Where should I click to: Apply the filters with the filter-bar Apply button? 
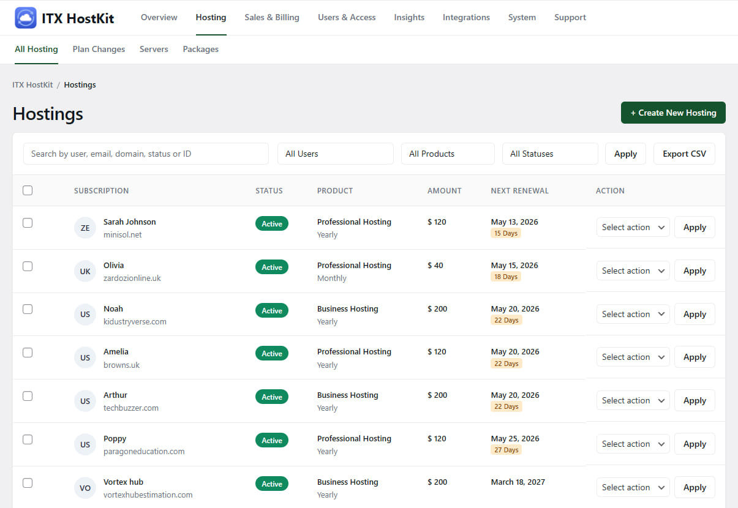(x=625, y=154)
